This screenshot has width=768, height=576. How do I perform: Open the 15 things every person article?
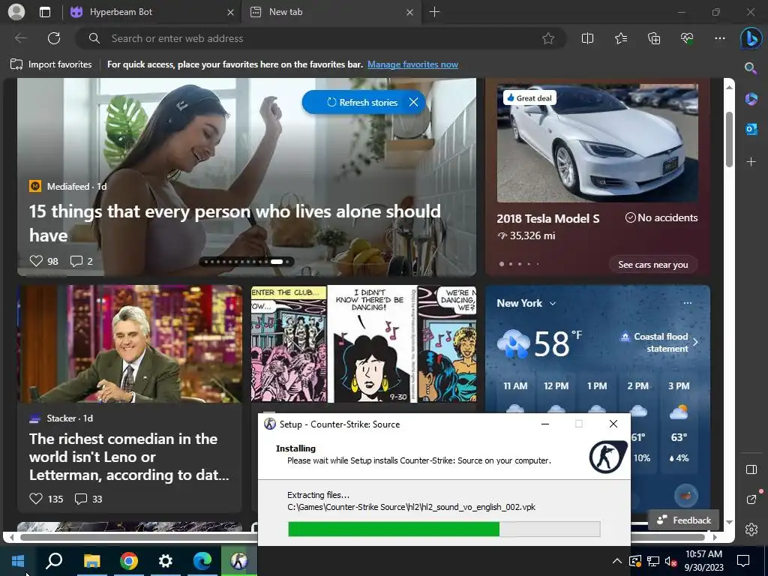pyautogui.click(x=235, y=223)
